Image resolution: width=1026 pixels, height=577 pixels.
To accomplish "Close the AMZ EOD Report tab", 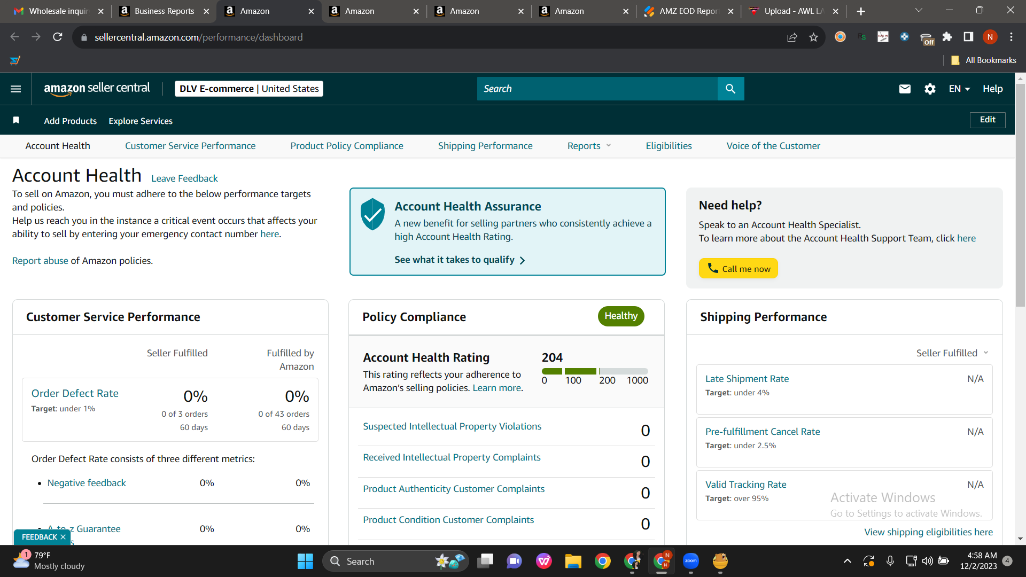I will [730, 11].
